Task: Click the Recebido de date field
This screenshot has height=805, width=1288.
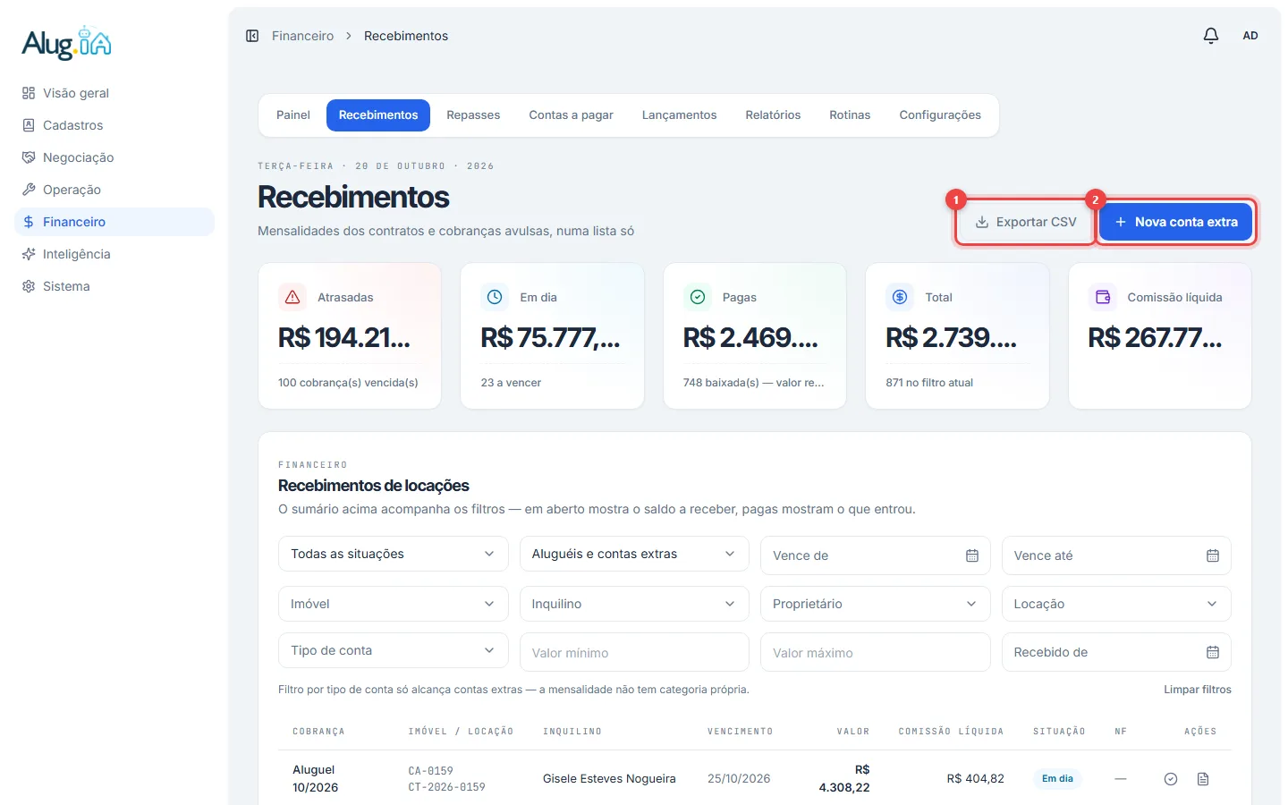Action: tap(1116, 652)
